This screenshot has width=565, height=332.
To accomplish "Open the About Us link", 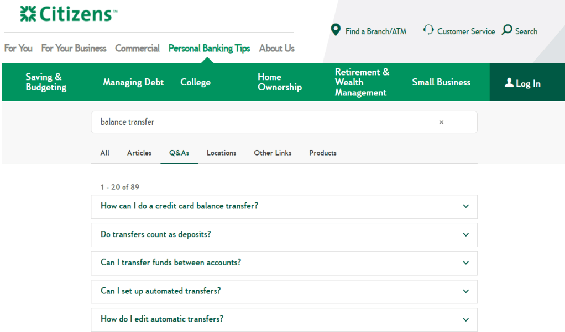I will [x=276, y=49].
